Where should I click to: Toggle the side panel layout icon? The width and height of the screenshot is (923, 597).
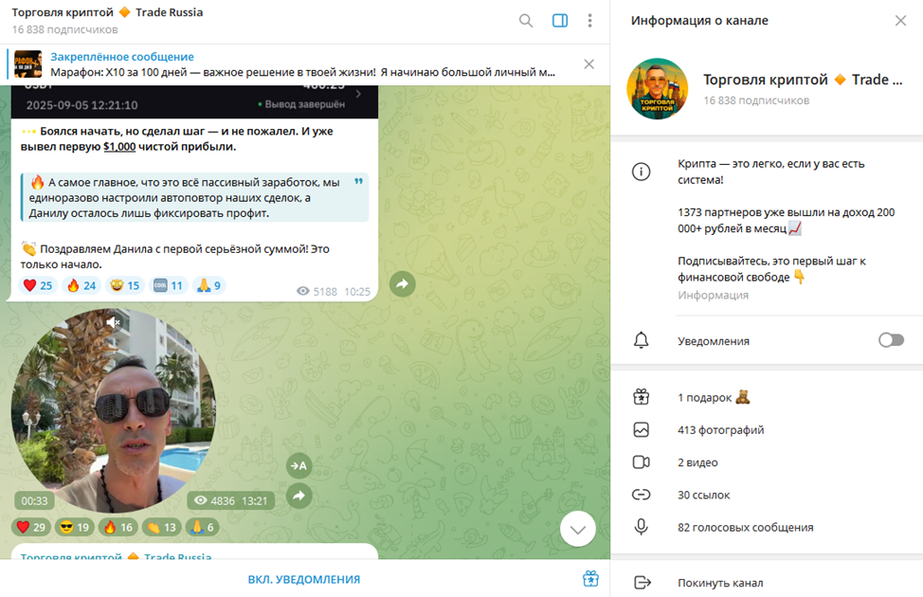pyautogui.click(x=560, y=21)
